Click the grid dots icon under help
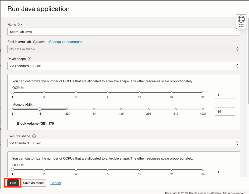Image resolution: width=249 pixels, height=194 pixels. 241,26
